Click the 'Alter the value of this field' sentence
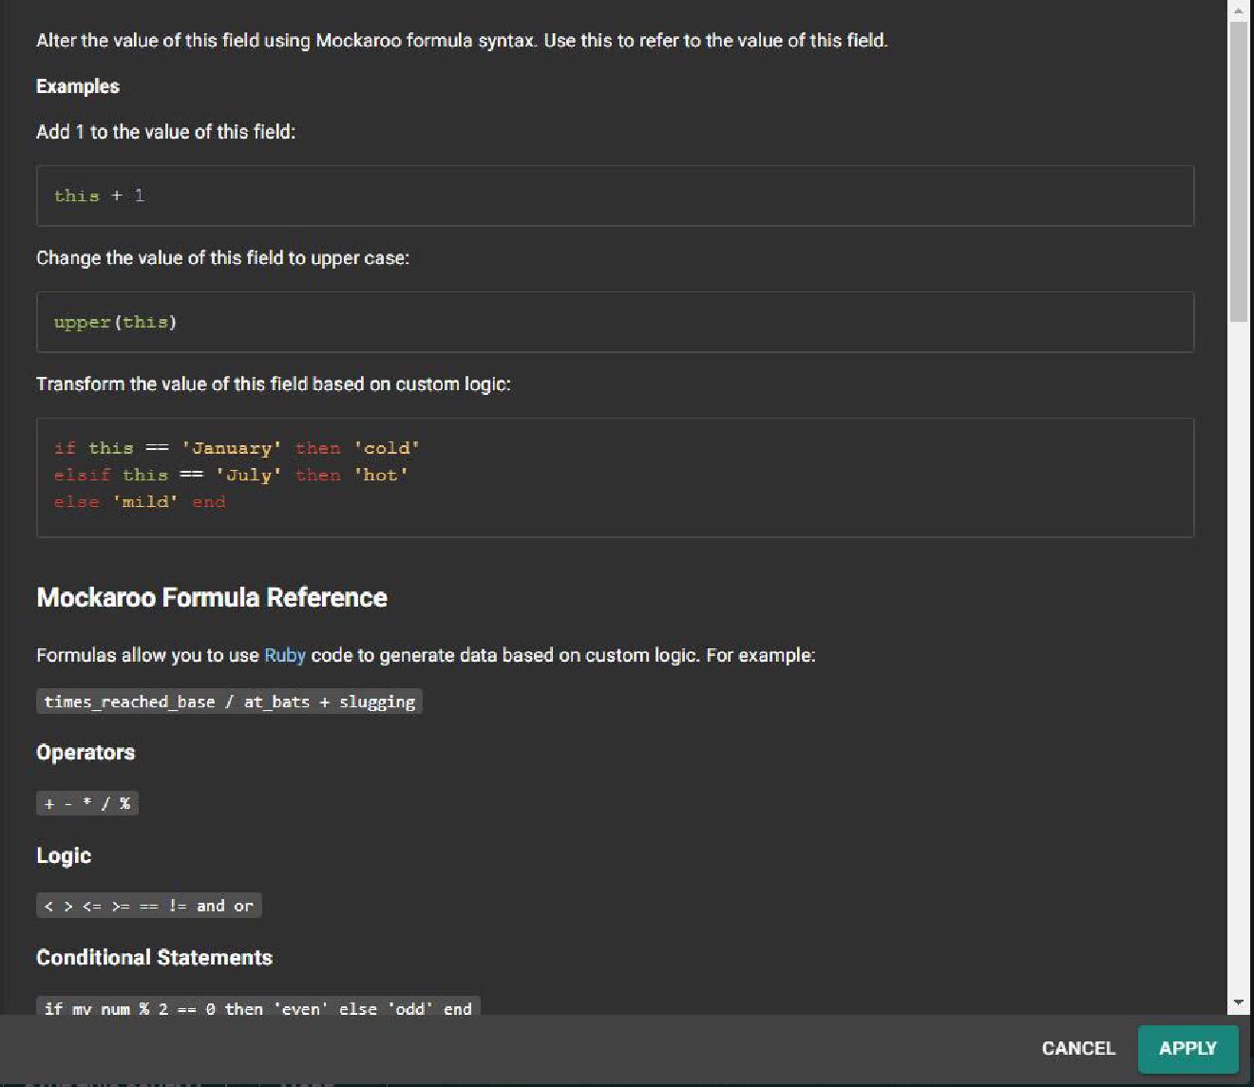This screenshot has height=1087, width=1254. click(x=462, y=40)
